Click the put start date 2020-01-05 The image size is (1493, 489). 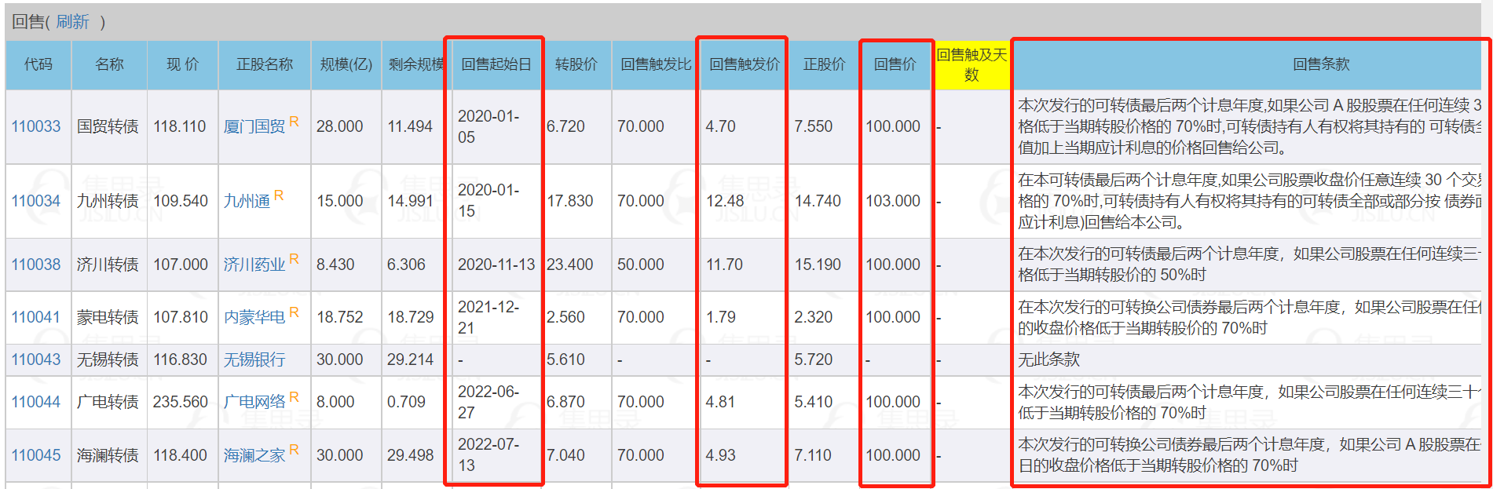coord(489,126)
